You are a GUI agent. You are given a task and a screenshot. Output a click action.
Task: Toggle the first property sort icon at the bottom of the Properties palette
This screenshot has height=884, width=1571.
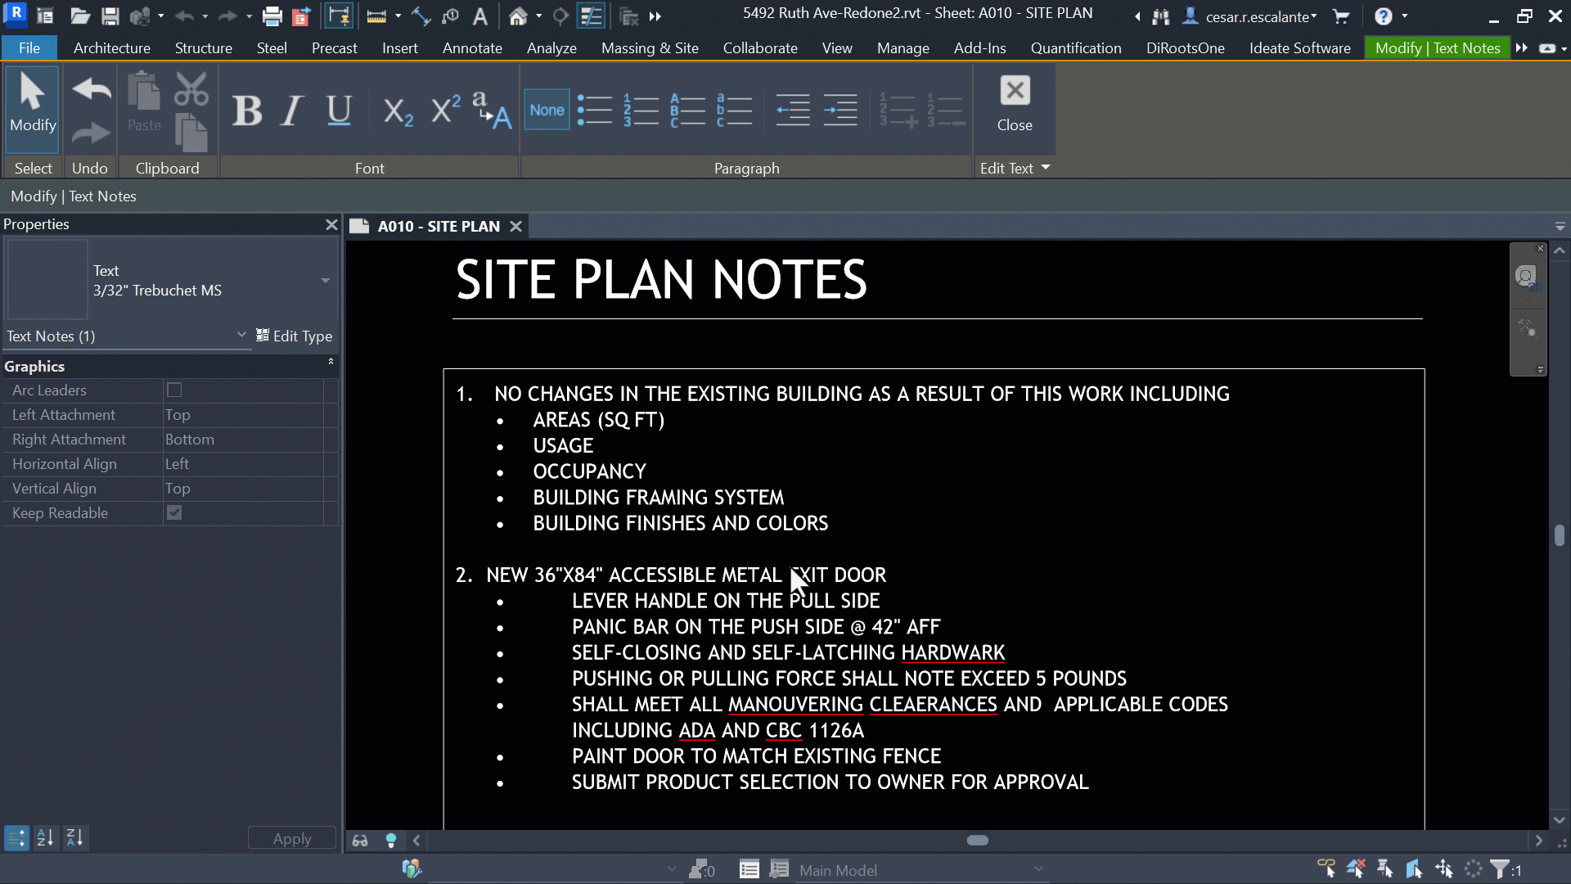pyautogui.click(x=16, y=838)
